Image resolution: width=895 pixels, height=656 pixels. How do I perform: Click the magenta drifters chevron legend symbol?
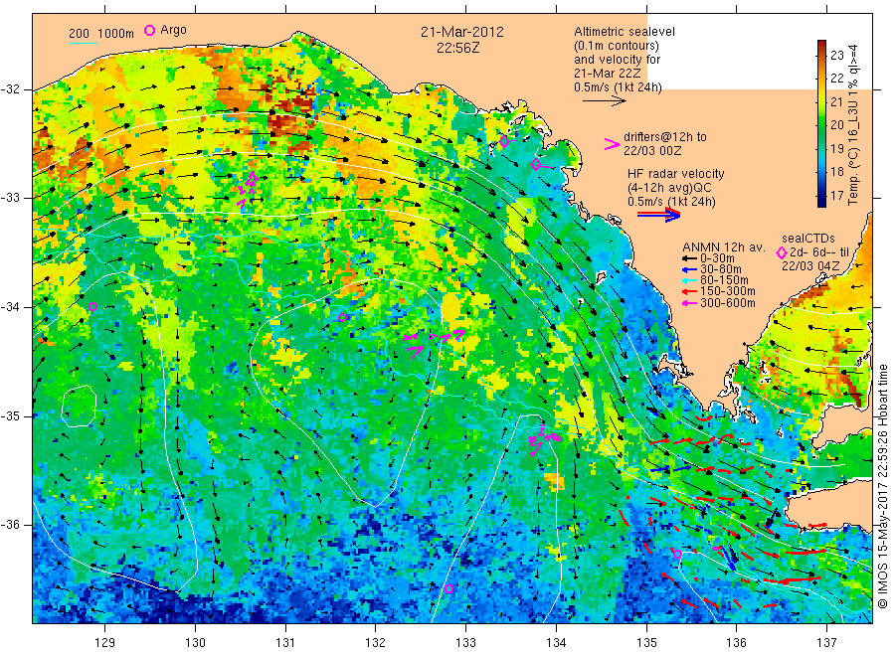(x=612, y=144)
